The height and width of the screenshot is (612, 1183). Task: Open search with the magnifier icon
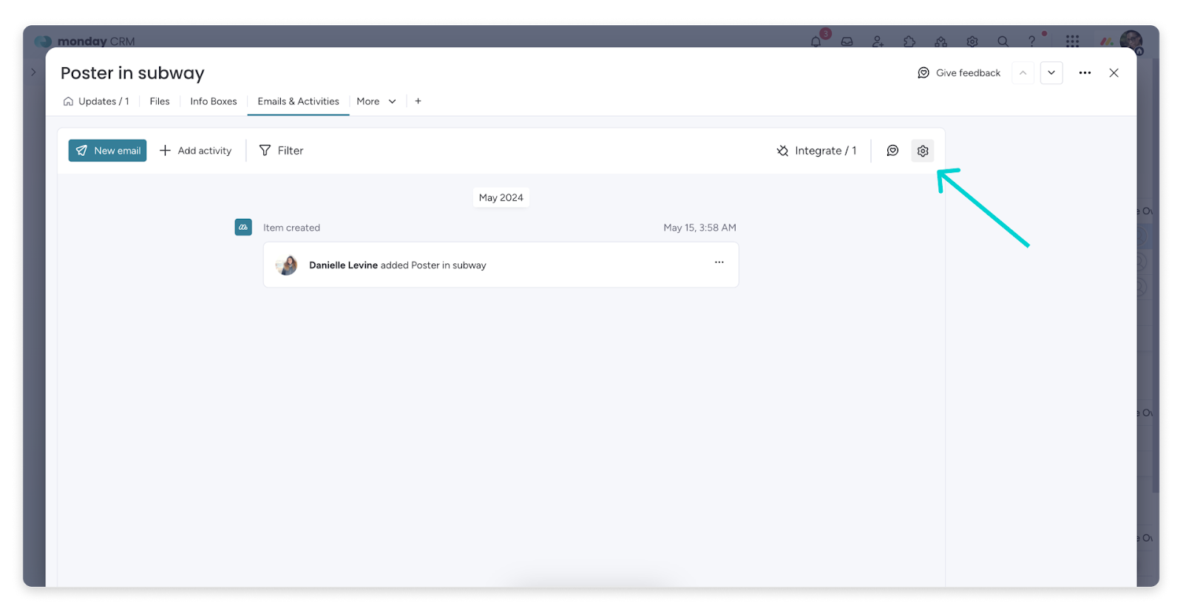click(1003, 41)
